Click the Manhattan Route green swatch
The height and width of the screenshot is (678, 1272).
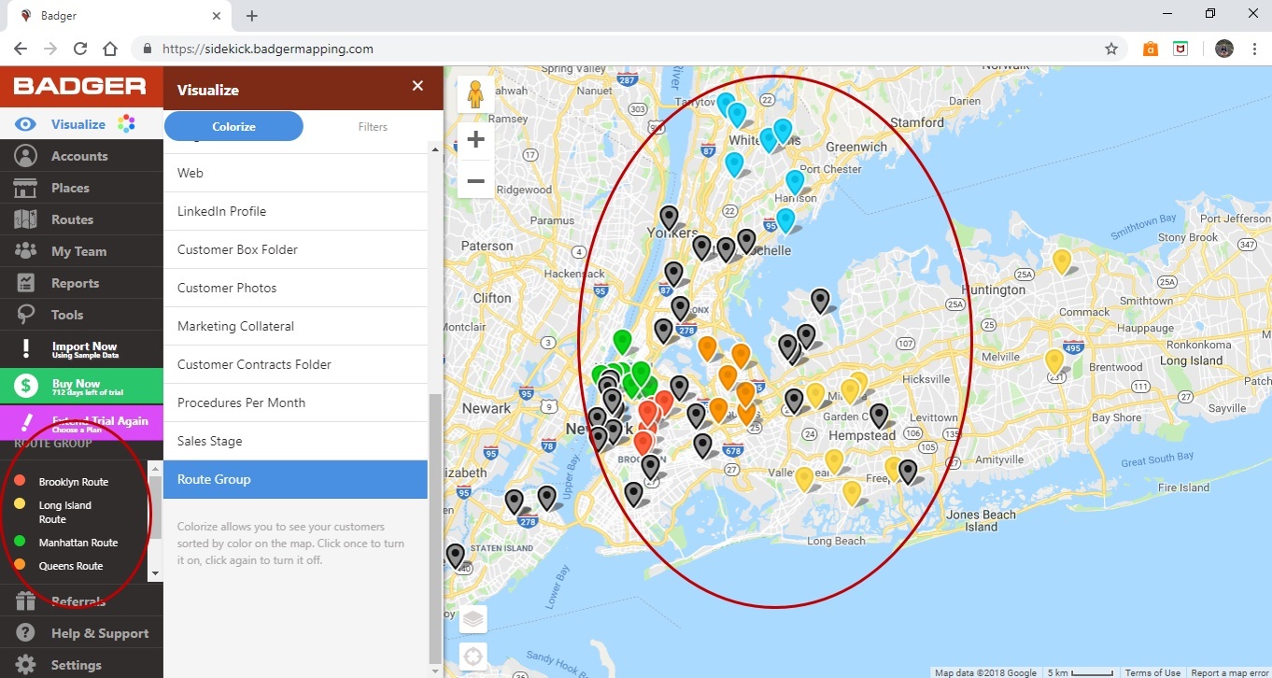(x=20, y=542)
